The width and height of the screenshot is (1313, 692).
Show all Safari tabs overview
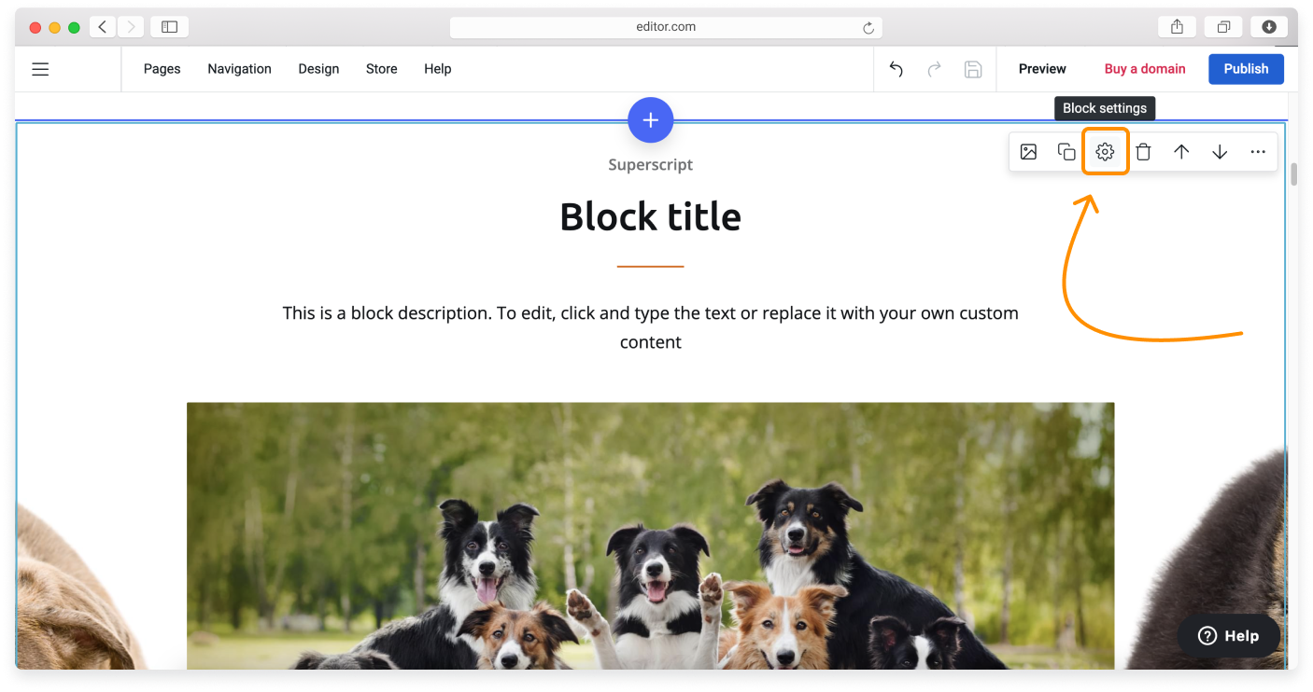click(x=1223, y=27)
